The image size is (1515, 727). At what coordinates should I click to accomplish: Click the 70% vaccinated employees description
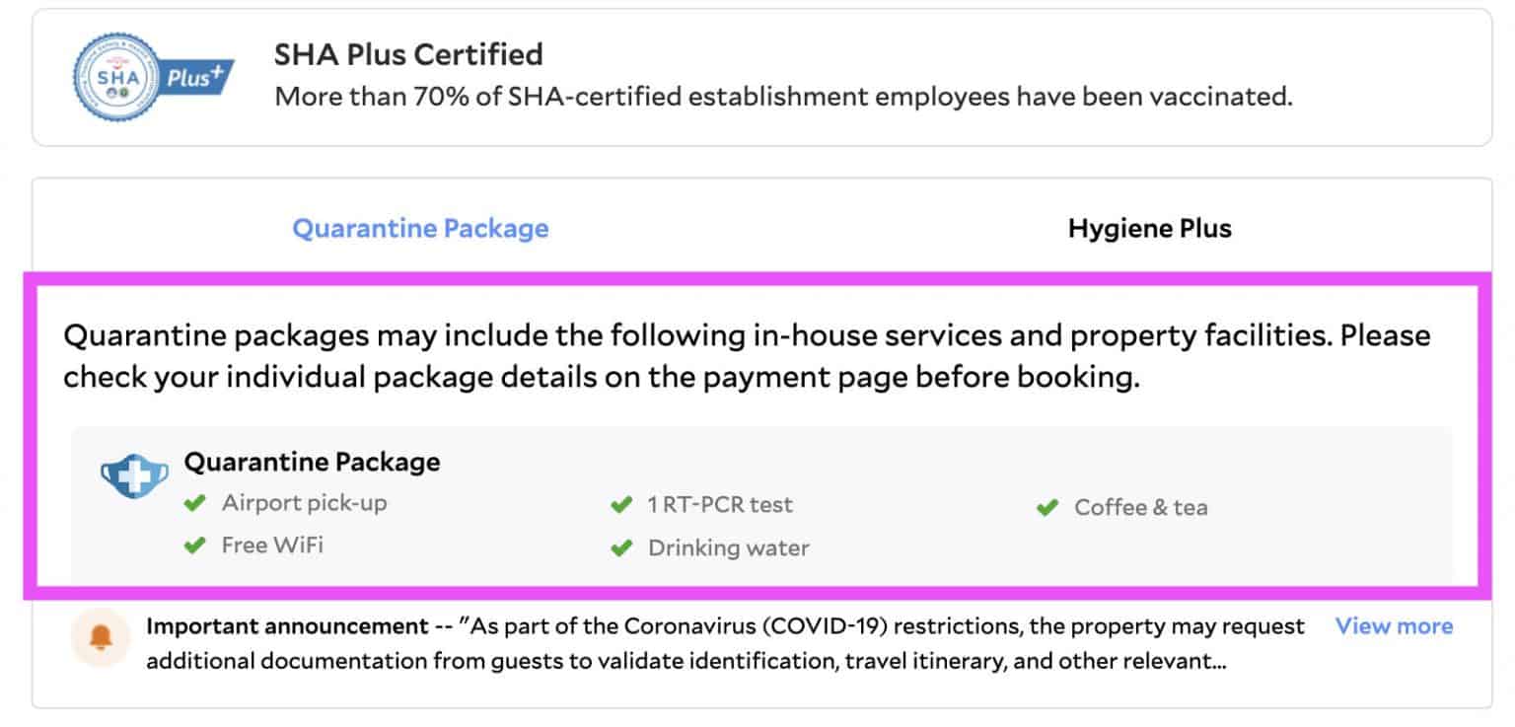tap(782, 97)
